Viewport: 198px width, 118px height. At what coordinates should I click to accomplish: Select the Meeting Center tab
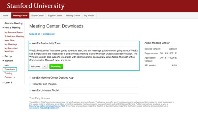point(20,15)
